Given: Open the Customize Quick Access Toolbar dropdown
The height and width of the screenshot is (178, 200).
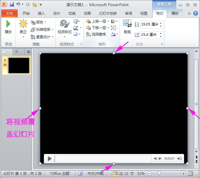Looking at the screenshot, I should (41, 5).
